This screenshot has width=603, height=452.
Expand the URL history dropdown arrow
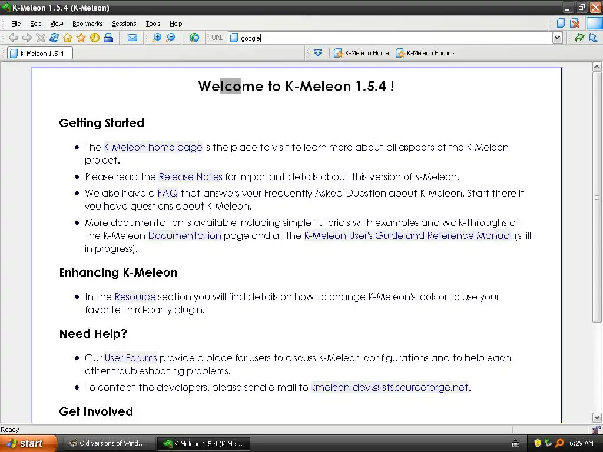557,38
